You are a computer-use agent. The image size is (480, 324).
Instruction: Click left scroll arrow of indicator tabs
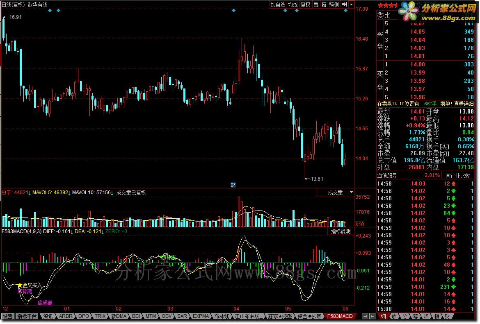[365, 316]
